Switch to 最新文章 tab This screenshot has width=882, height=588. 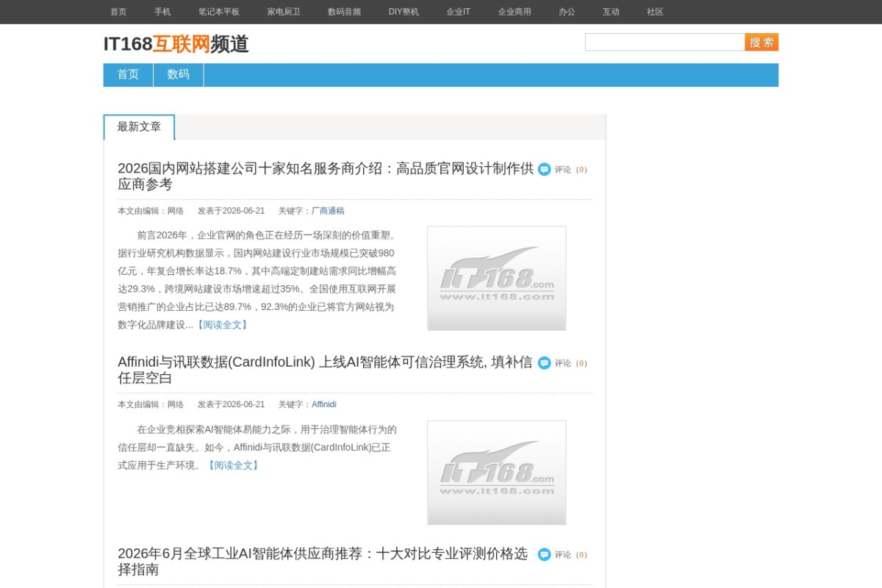click(139, 127)
